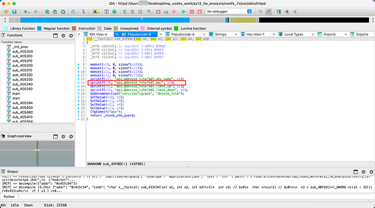Jump back with the blue left arrow
Image resolution: width=375 pixels, height=208 pixels.
point(26,12)
